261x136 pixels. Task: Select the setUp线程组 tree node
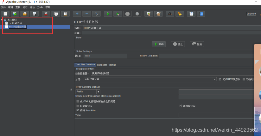(x=15, y=23)
